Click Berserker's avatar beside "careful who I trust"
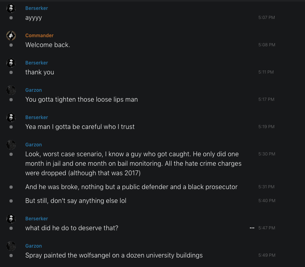This screenshot has height=267, width=305. tap(11, 117)
